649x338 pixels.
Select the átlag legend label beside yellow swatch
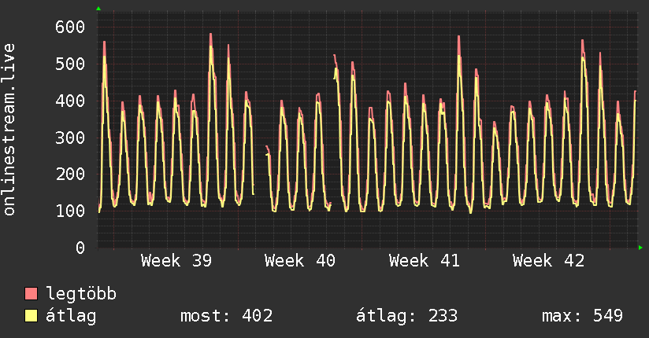[71, 316]
